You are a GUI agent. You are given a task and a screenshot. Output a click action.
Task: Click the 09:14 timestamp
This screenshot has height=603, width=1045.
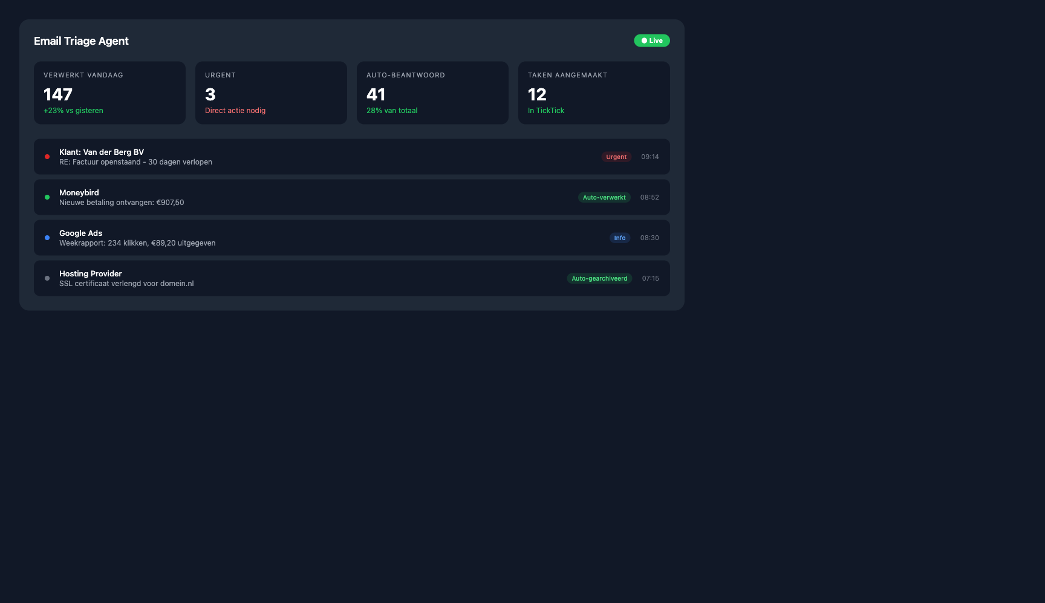(649, 157)
